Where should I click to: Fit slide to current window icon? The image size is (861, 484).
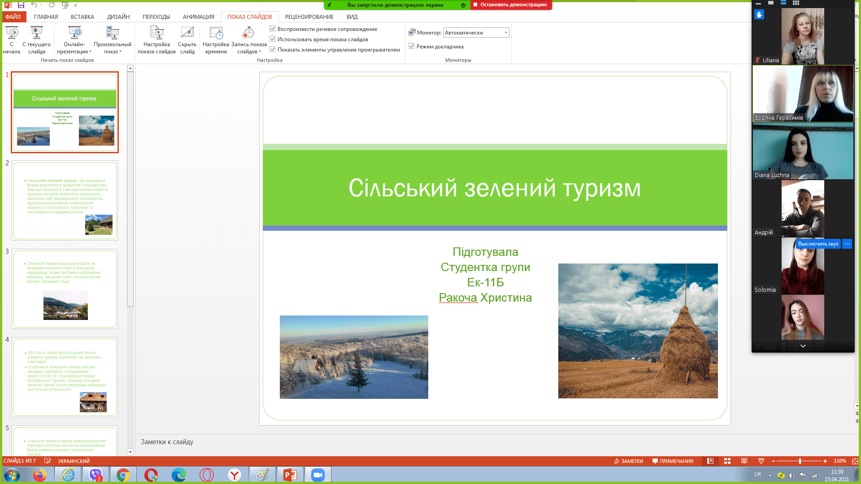855,461
